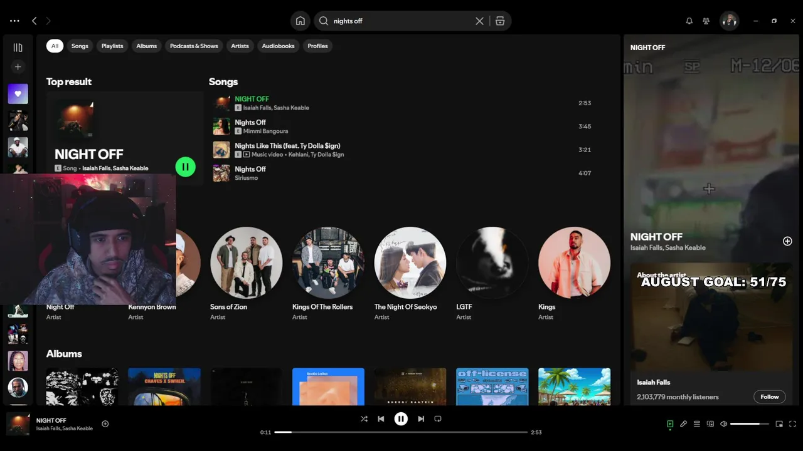Toggle shuffle mode
The width and height of the screenshot is (803, 451).
[x=364, y=418]
